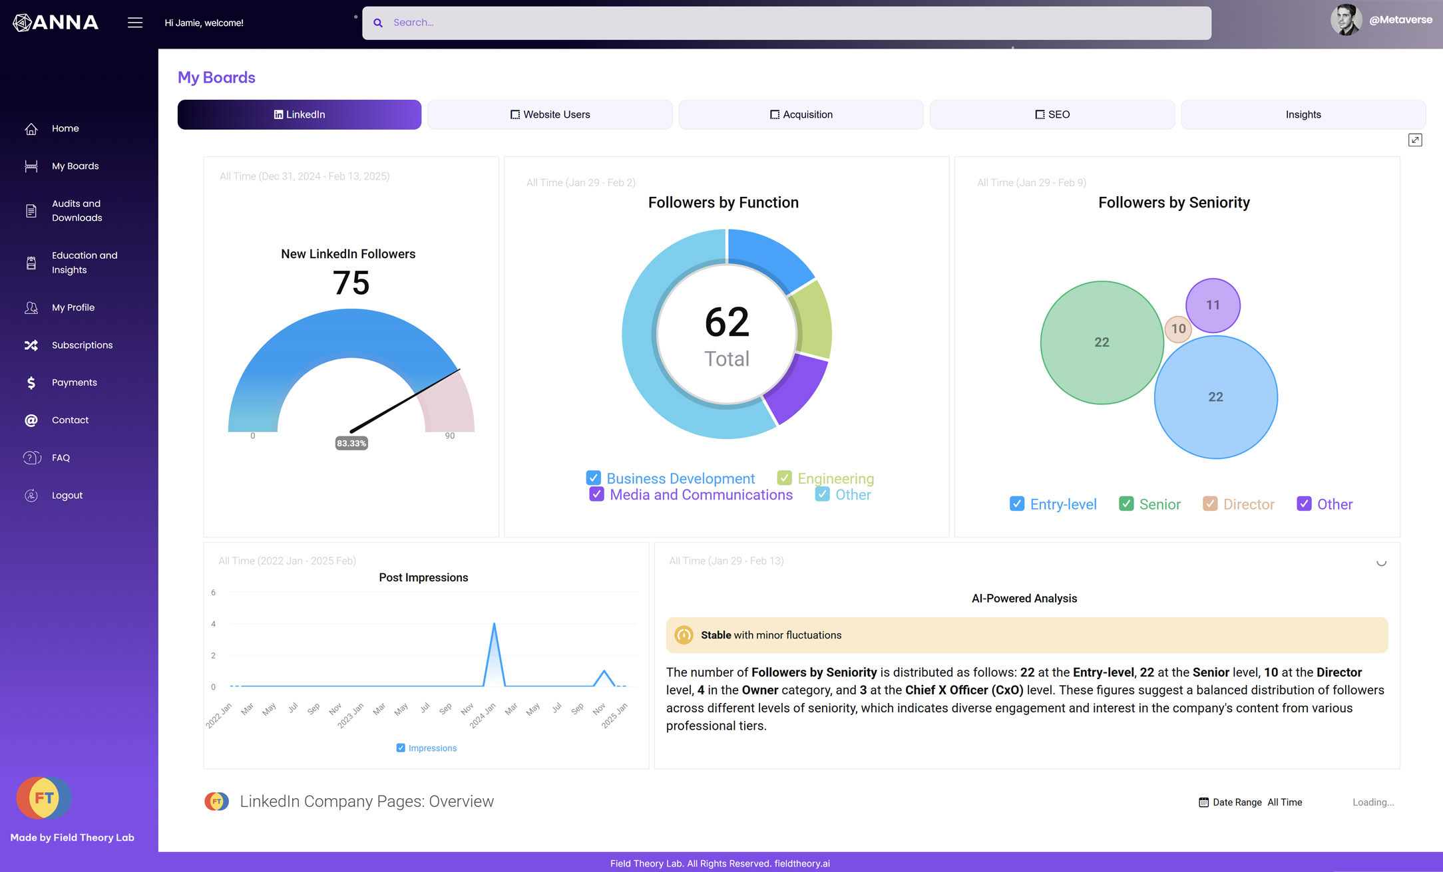Open the Insights tab

pyautogui.click(x=1303, y=114)
